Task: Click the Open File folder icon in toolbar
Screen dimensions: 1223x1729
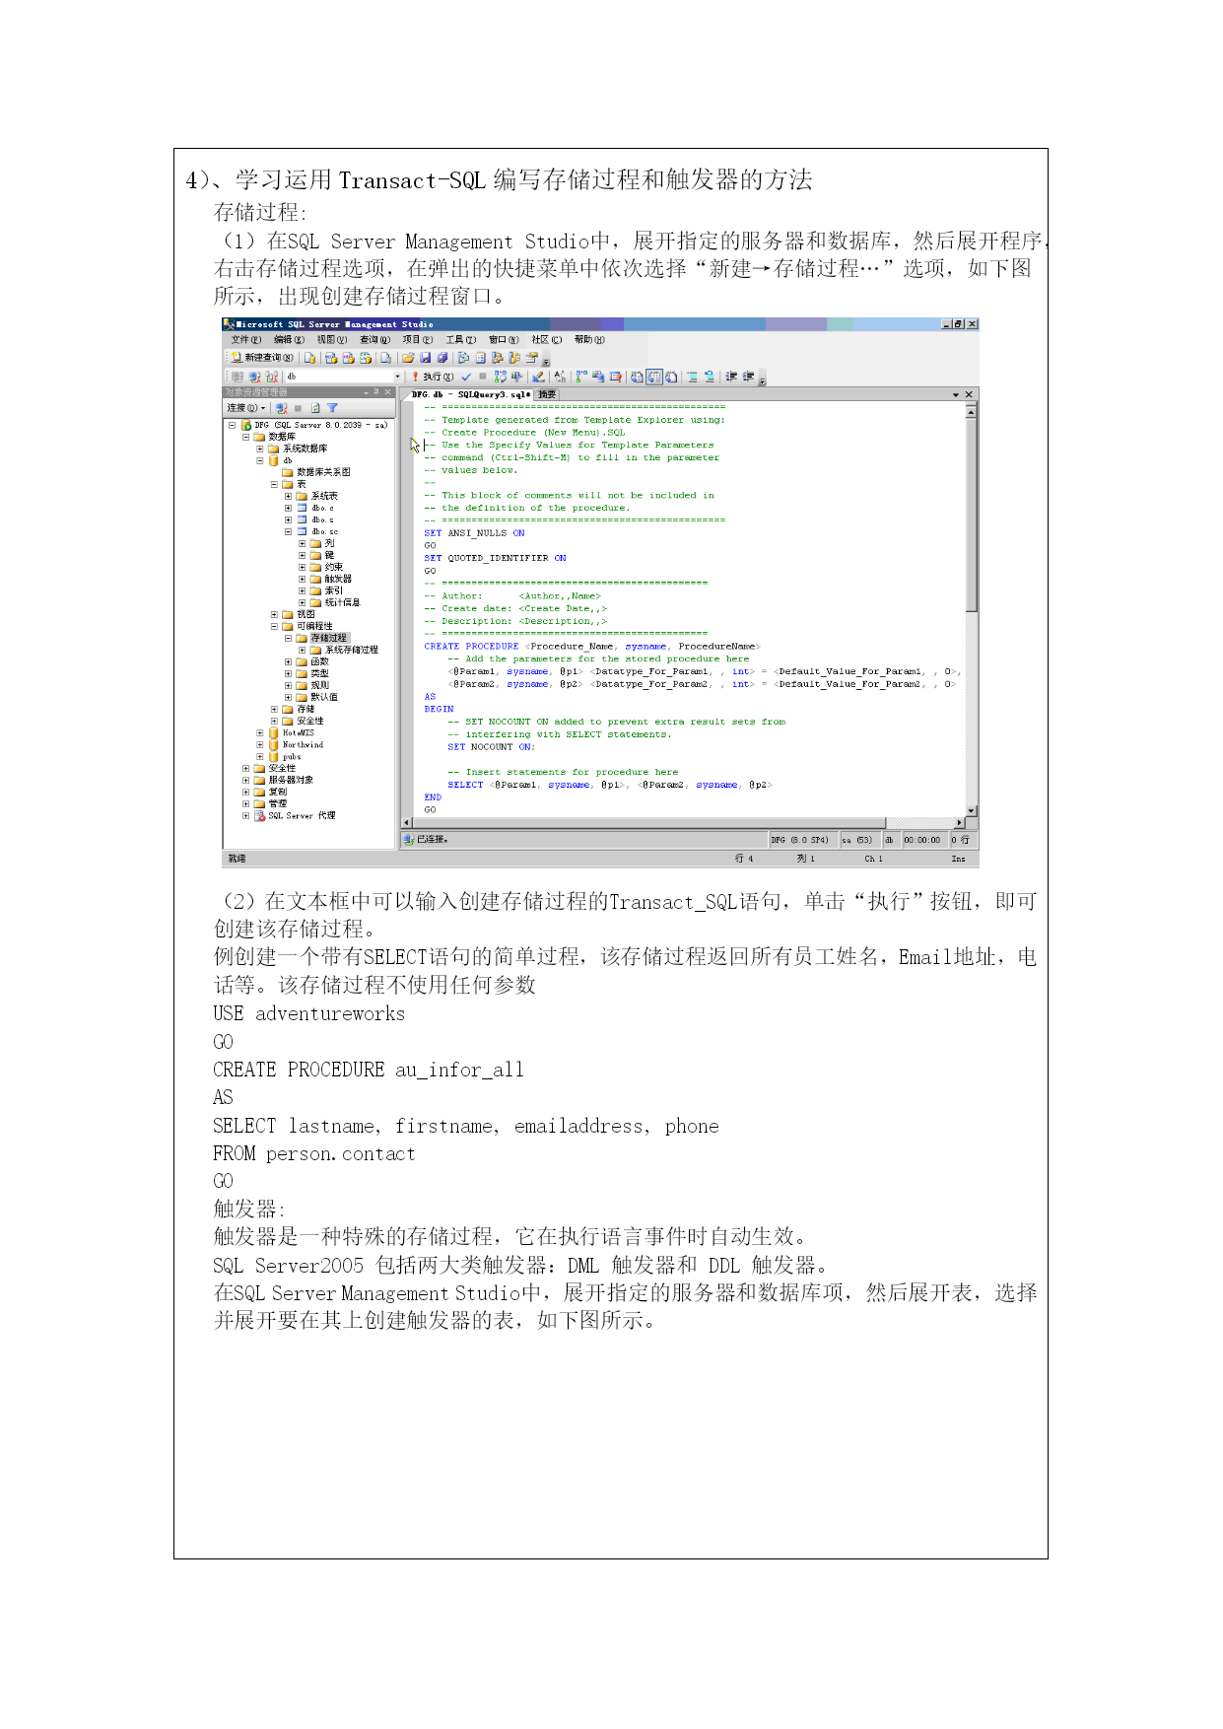Action: coord(408,358)
